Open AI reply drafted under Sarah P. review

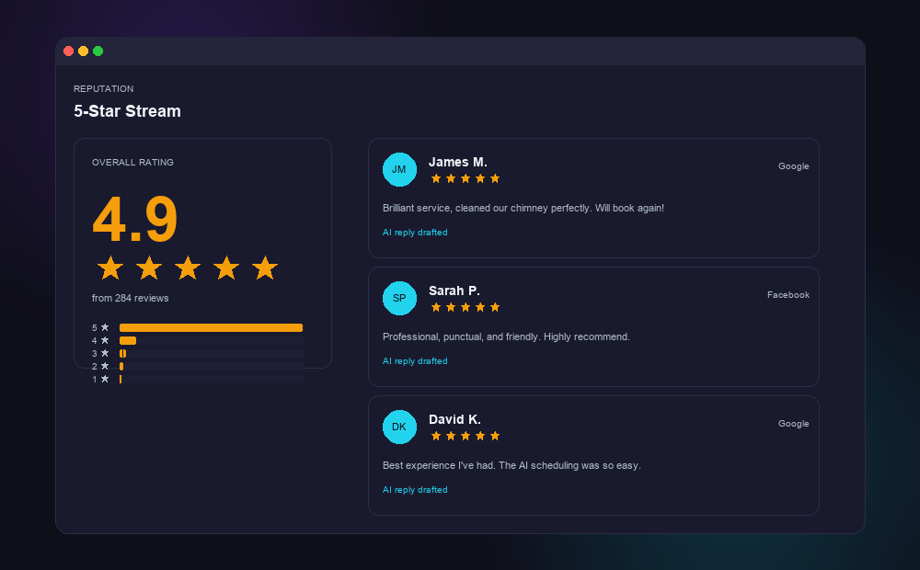coord(415,361)
